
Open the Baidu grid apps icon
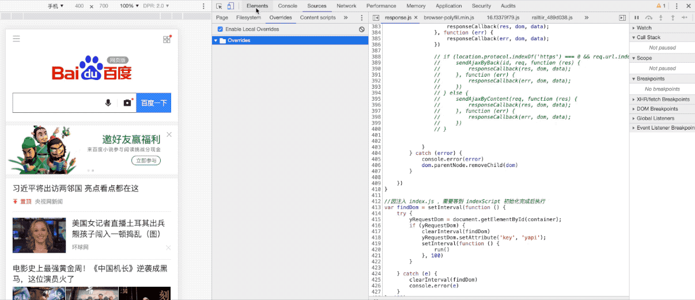(167, 39)
